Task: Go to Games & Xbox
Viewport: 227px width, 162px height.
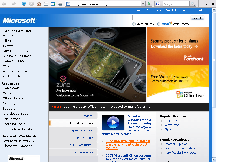Action: coord(14,61)
